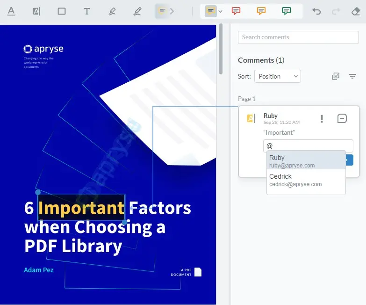Click the partly hidden blue reply button
Image resolution: width=366 pixels, height=305 pixels.
(x=349, y=160)
